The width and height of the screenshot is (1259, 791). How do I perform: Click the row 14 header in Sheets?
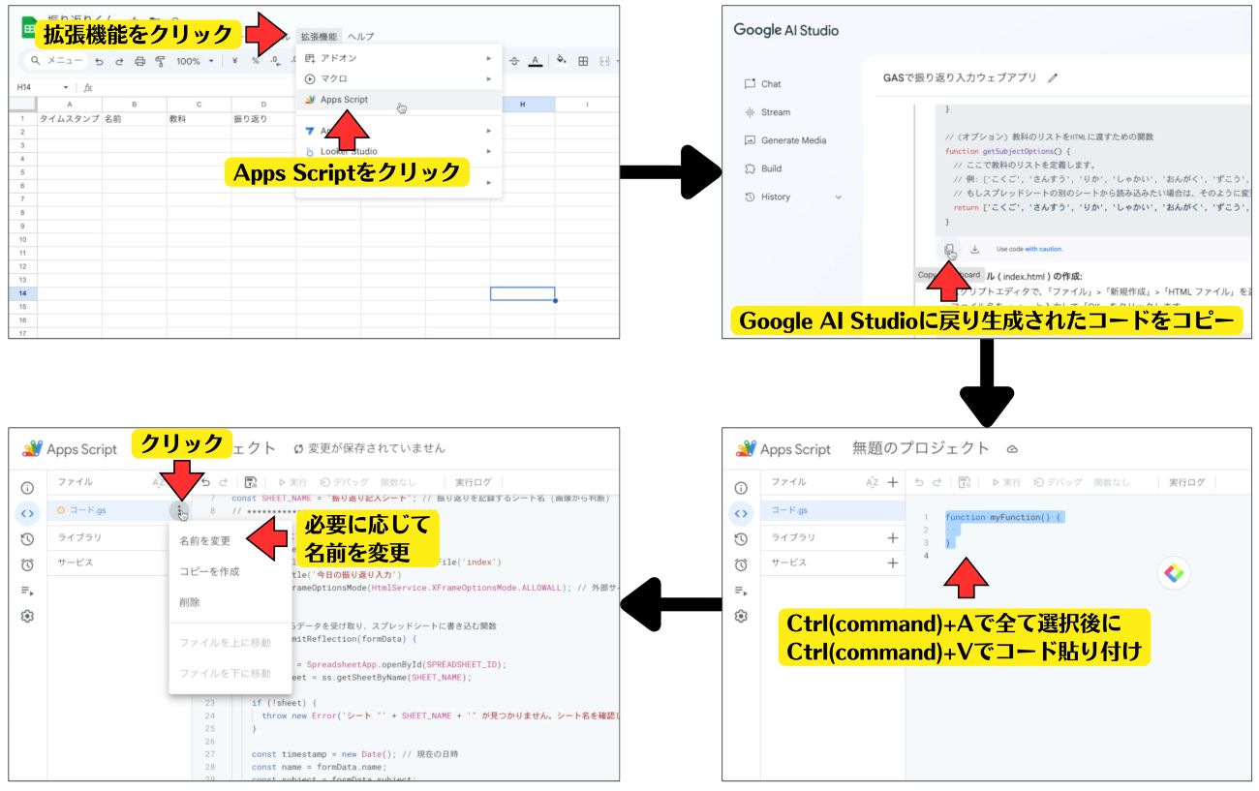pyautogui.click(x=23, y=293)
